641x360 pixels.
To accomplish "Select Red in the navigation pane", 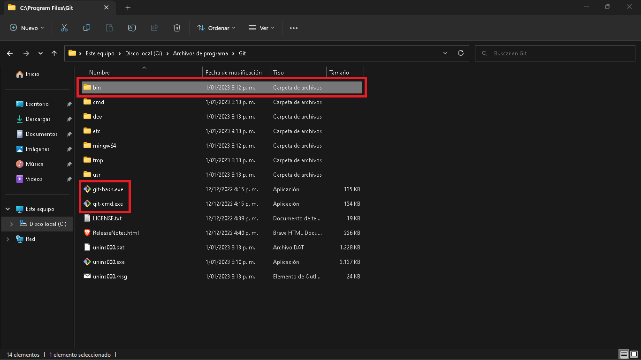I will pos(30,239).
